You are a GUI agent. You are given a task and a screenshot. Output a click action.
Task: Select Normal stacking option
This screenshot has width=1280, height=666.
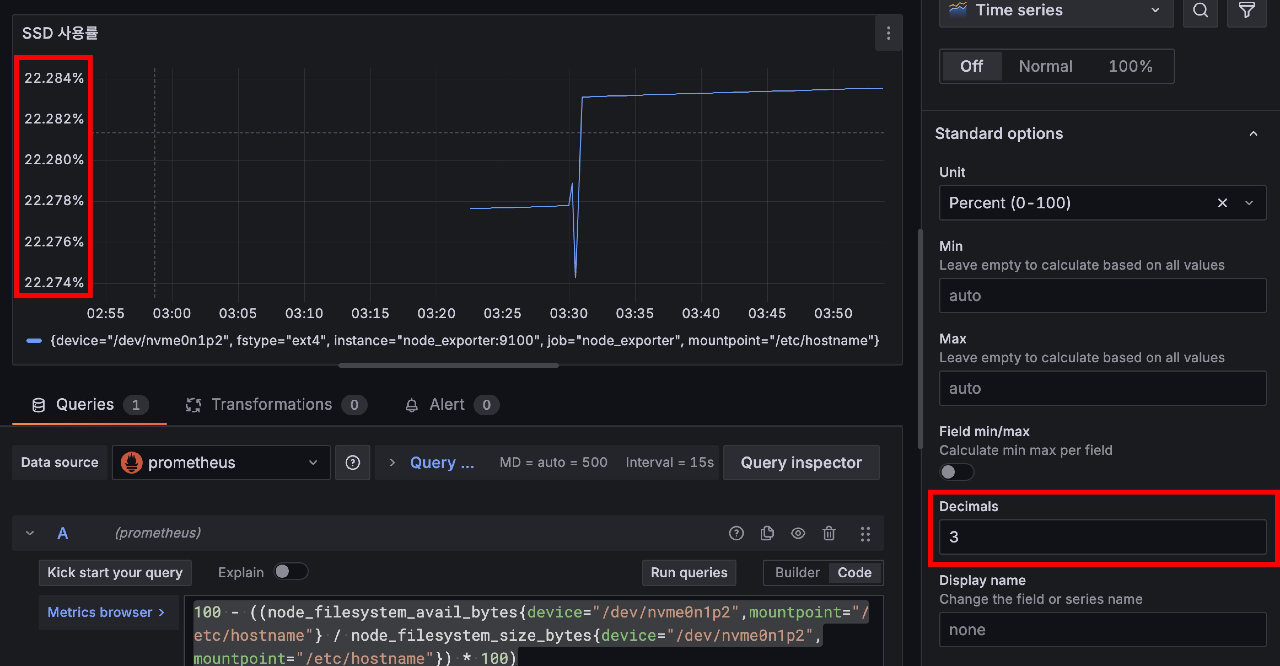(1045, 66)
